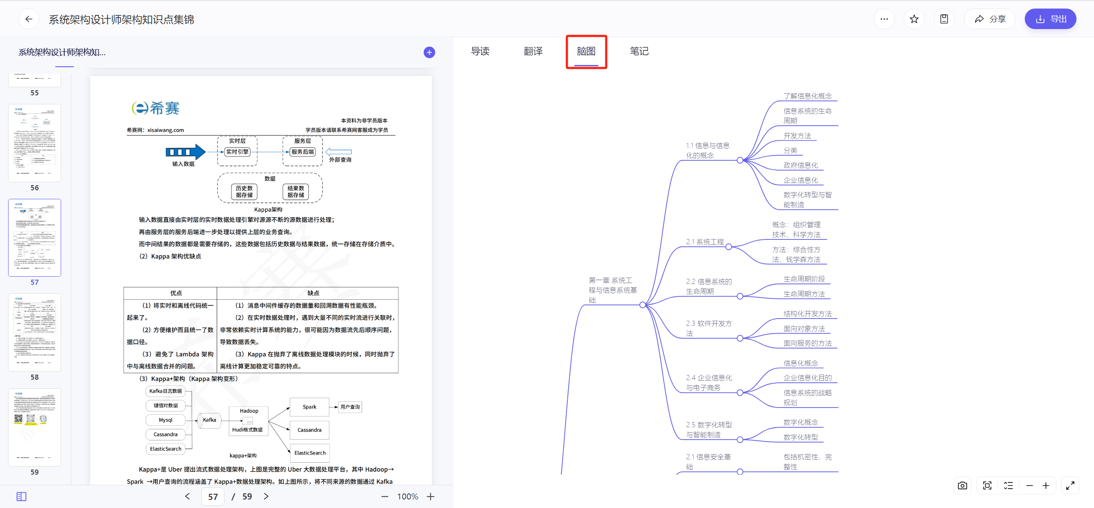Open page 56 thumbnail
The width and height of the screenshot is (1094, 508).
click(x=35, y=143)
